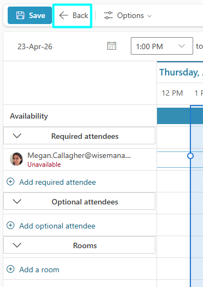Click Add a room link
Viewport: 203px width, 287px height.
(39, 270)
